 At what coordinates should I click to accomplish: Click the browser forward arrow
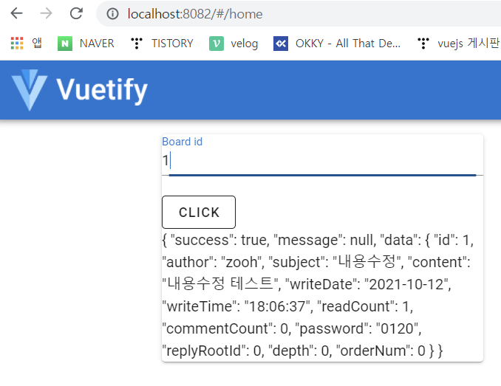[47, 13]
